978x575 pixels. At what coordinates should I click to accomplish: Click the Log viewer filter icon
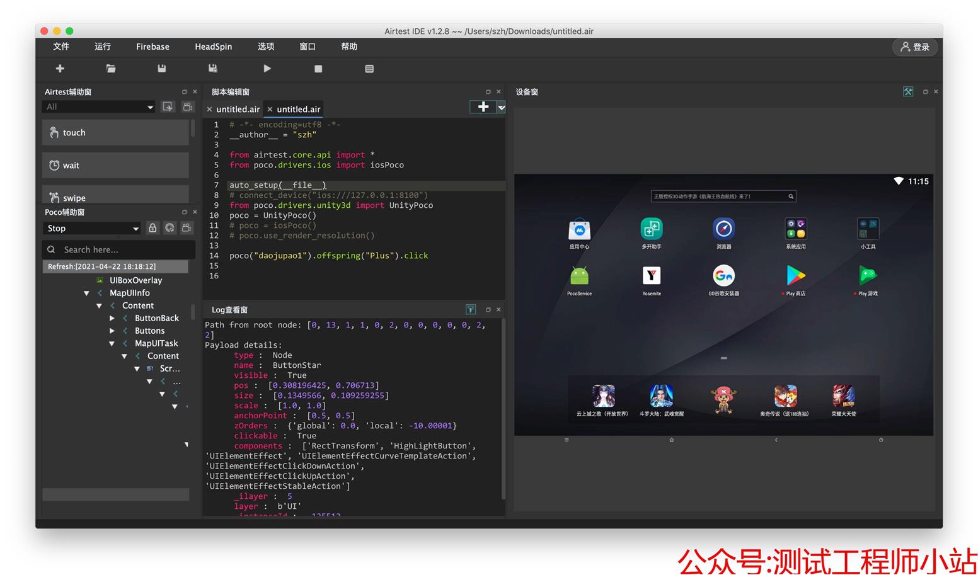tap(470, 309)
